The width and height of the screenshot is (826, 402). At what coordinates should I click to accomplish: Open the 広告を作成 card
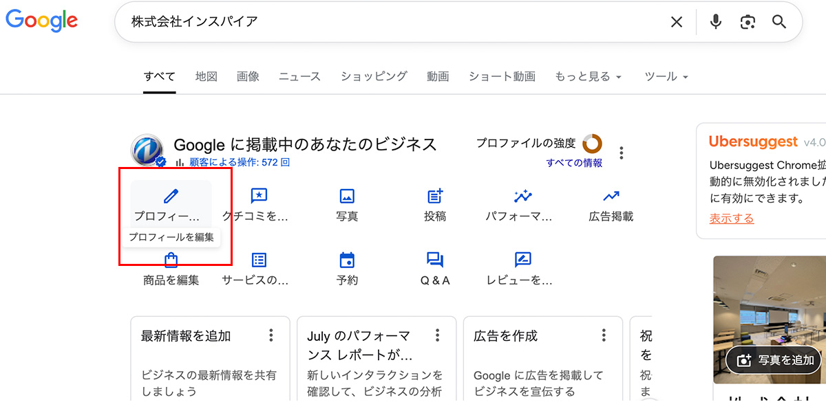[543, 359]
